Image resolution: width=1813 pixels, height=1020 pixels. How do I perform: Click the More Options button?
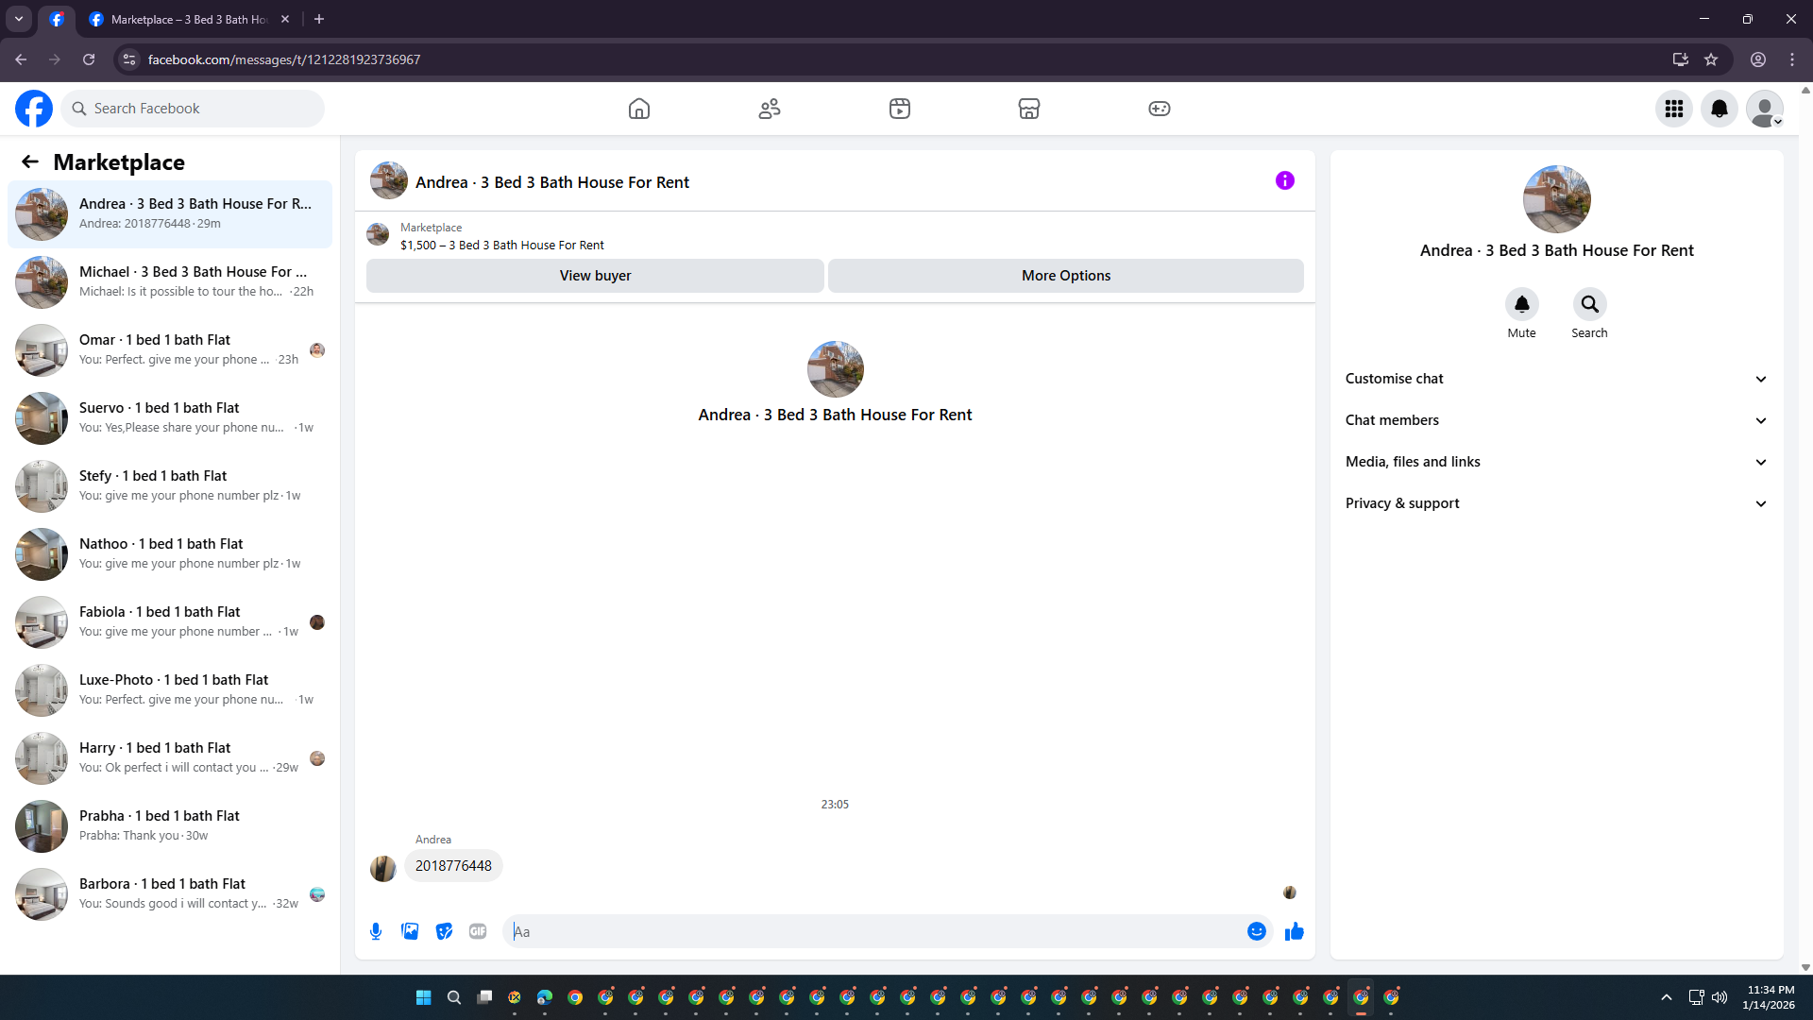tap(1065, 276)
